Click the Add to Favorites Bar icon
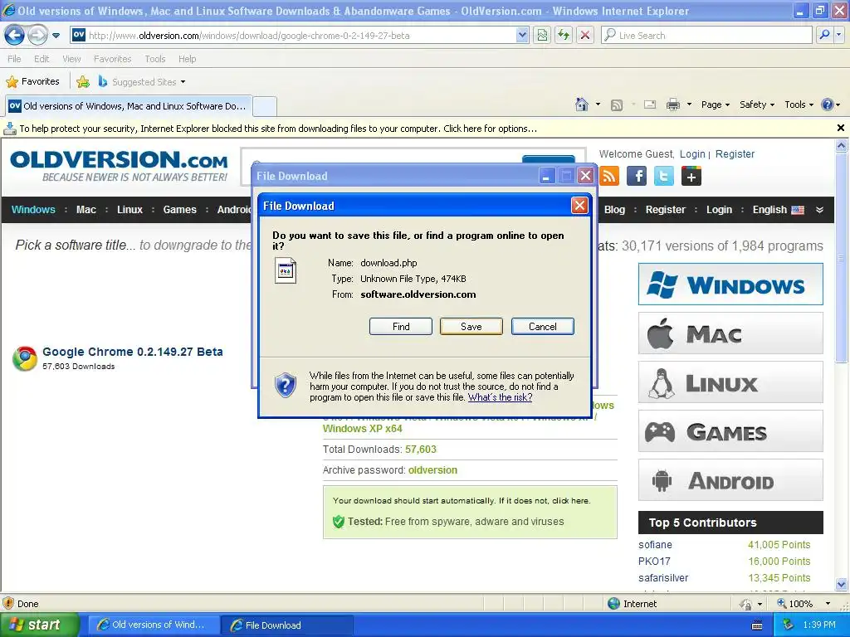Screen dimensions: 850x637 (x=83, y=82)
